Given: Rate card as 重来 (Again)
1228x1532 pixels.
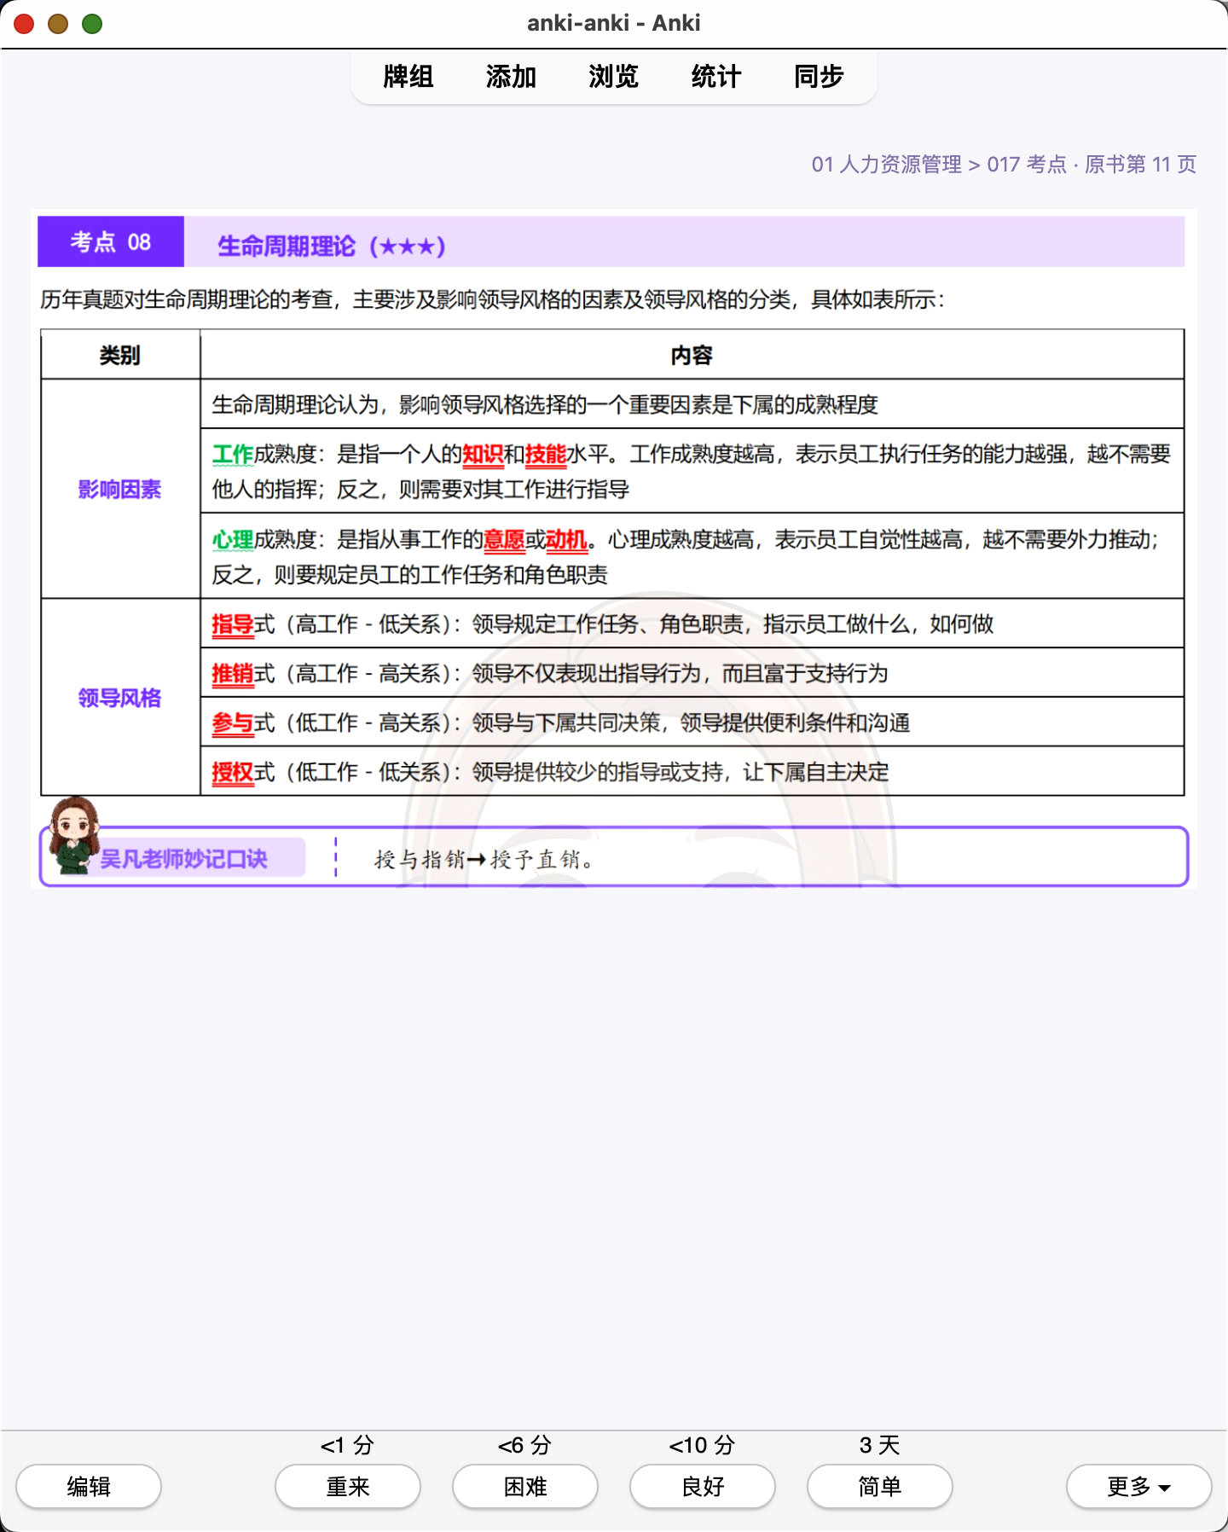Looking at the screenshot, I should click(x=348, y=1487).
